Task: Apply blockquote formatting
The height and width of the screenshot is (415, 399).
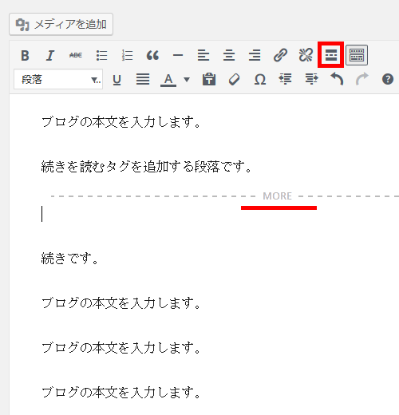Action: click(152, 56)
